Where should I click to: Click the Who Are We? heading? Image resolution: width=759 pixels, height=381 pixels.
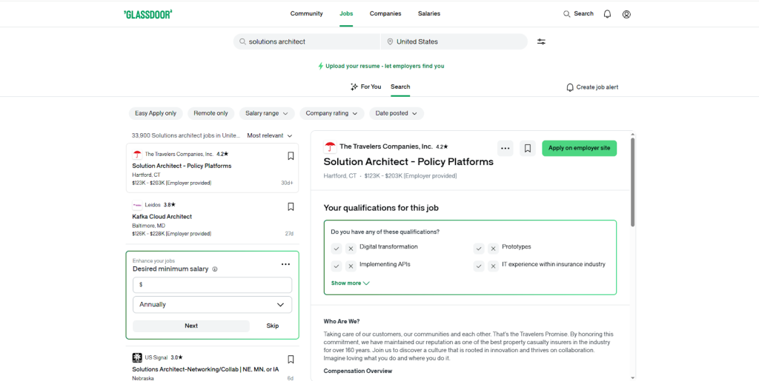[342, 322]
